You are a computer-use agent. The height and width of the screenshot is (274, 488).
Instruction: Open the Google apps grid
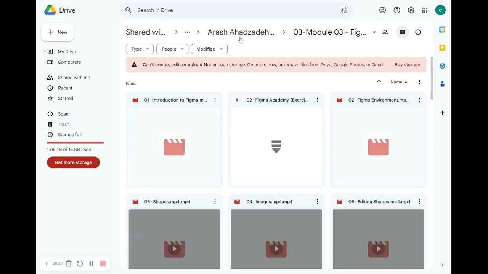(425, 10)
